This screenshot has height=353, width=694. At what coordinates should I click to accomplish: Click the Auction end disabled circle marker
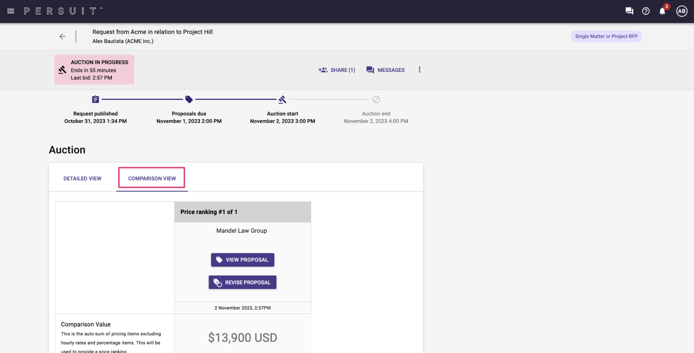(x=376, y=99)
